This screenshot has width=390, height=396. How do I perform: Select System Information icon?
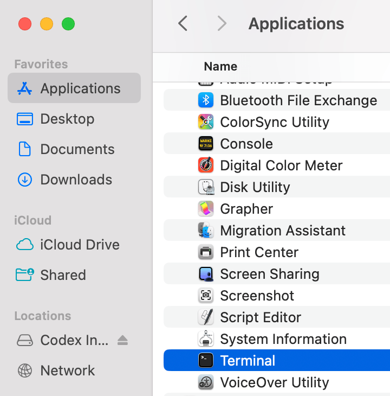point(206,338)
